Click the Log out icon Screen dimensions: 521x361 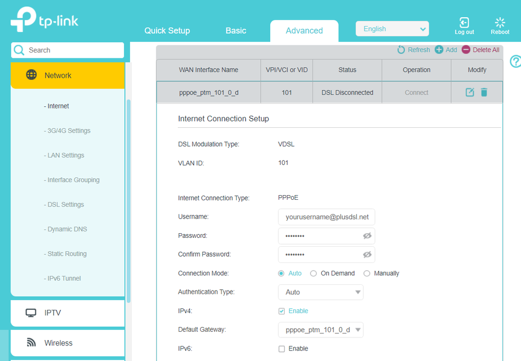coord(464,23)
